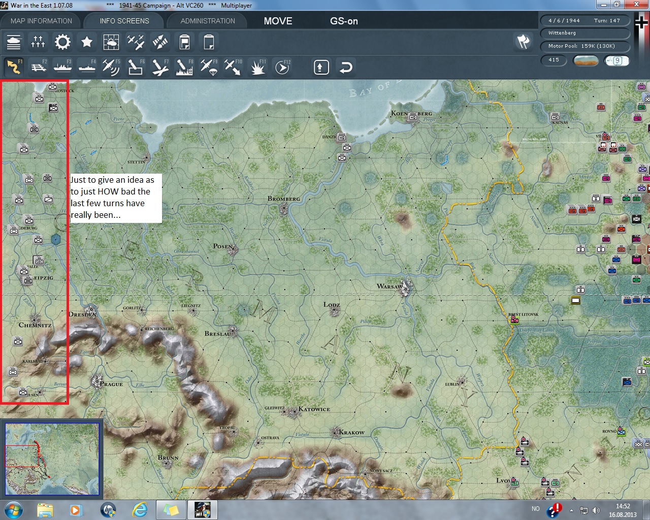Select the Move mode (F1) icon

tap(14, 67)
